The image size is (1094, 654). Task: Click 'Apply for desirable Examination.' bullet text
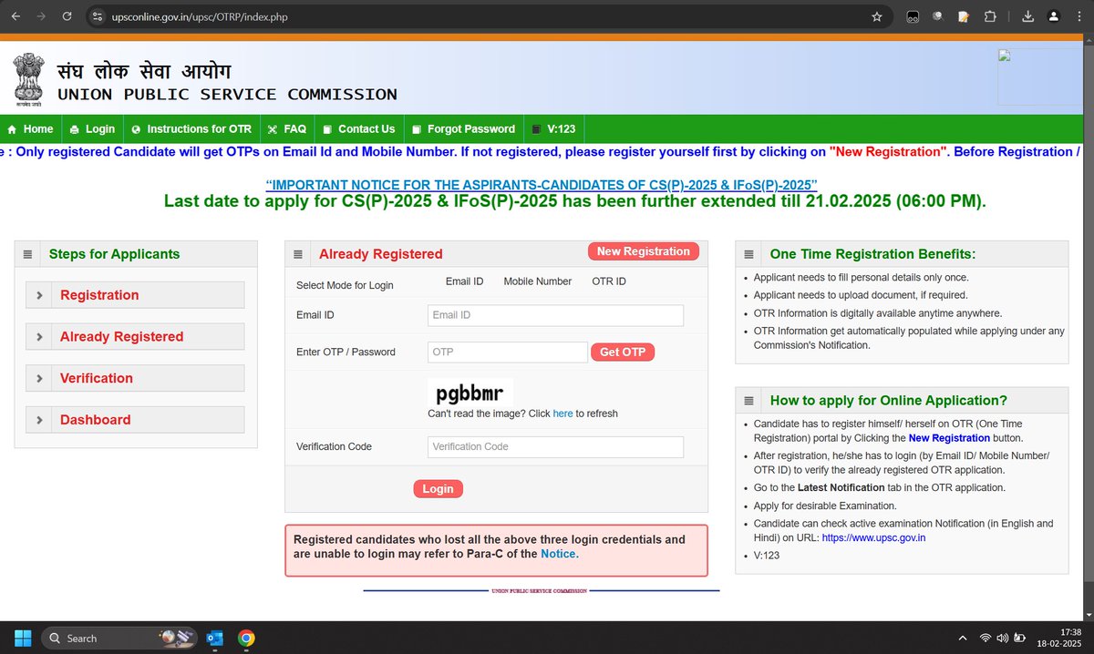[825, 506]
